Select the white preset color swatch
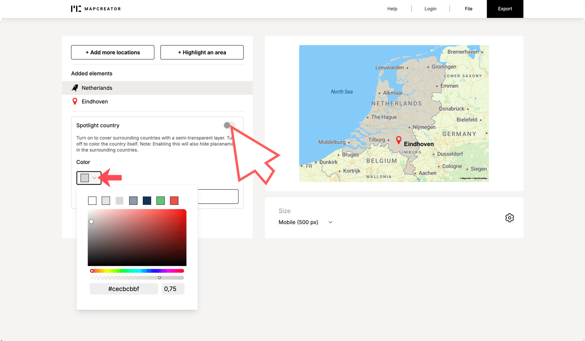The height and width of the screenshot is (341, 585). tap(92, 200)
